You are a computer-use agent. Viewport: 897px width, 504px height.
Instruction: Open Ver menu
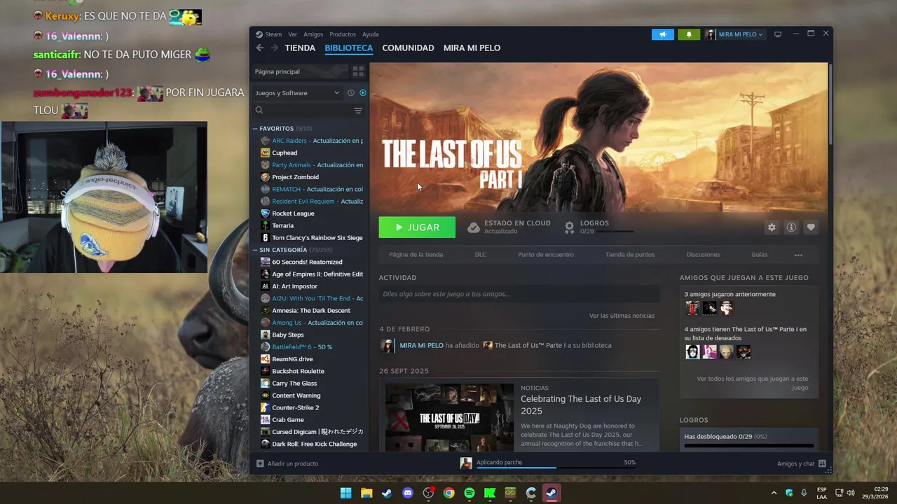tap(292, 34)
